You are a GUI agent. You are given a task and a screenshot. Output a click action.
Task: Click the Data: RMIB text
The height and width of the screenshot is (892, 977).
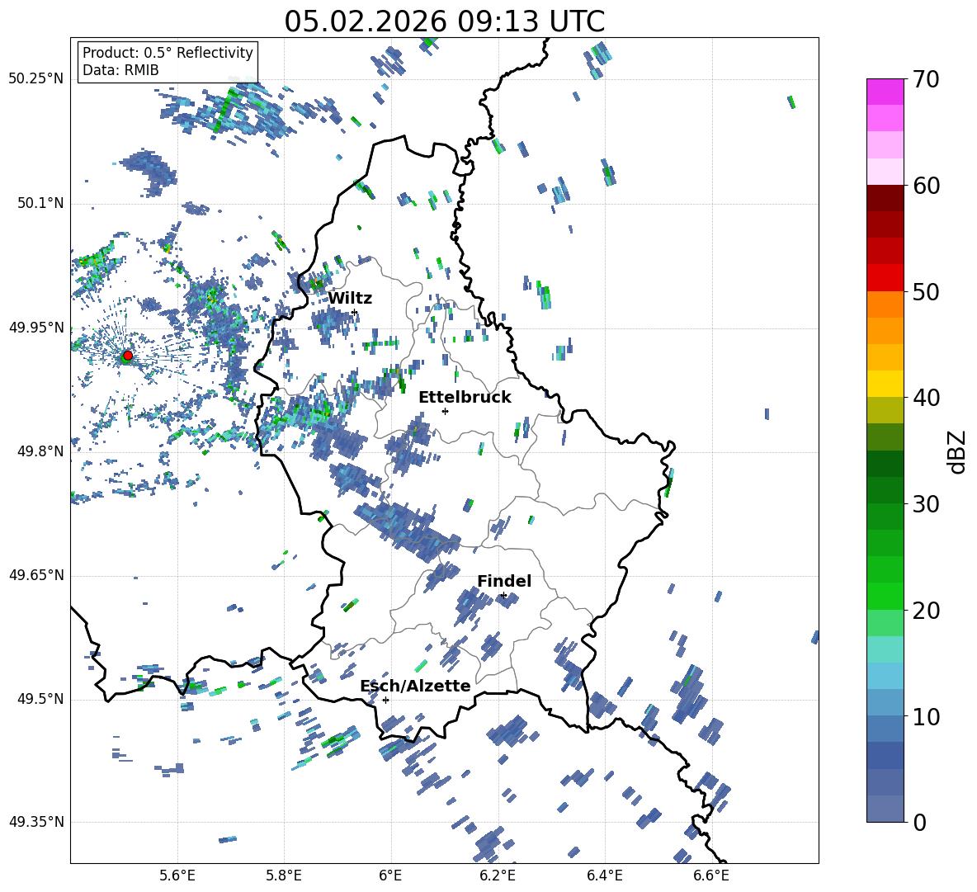point(120,70)
